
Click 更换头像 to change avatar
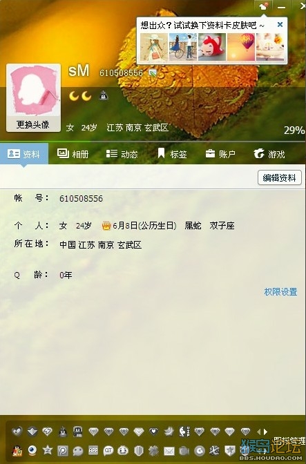pyautogui.click(x=33, y=124)
